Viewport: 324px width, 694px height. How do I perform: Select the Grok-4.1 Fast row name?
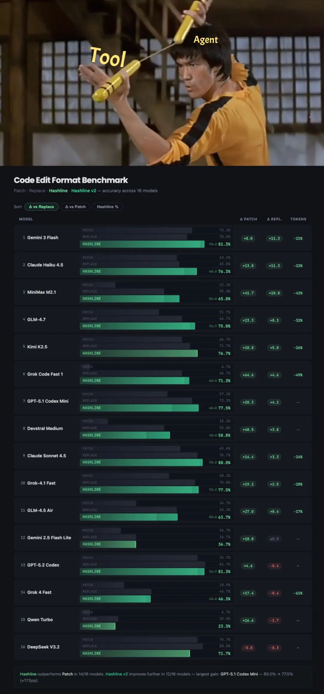pos(41,483)
